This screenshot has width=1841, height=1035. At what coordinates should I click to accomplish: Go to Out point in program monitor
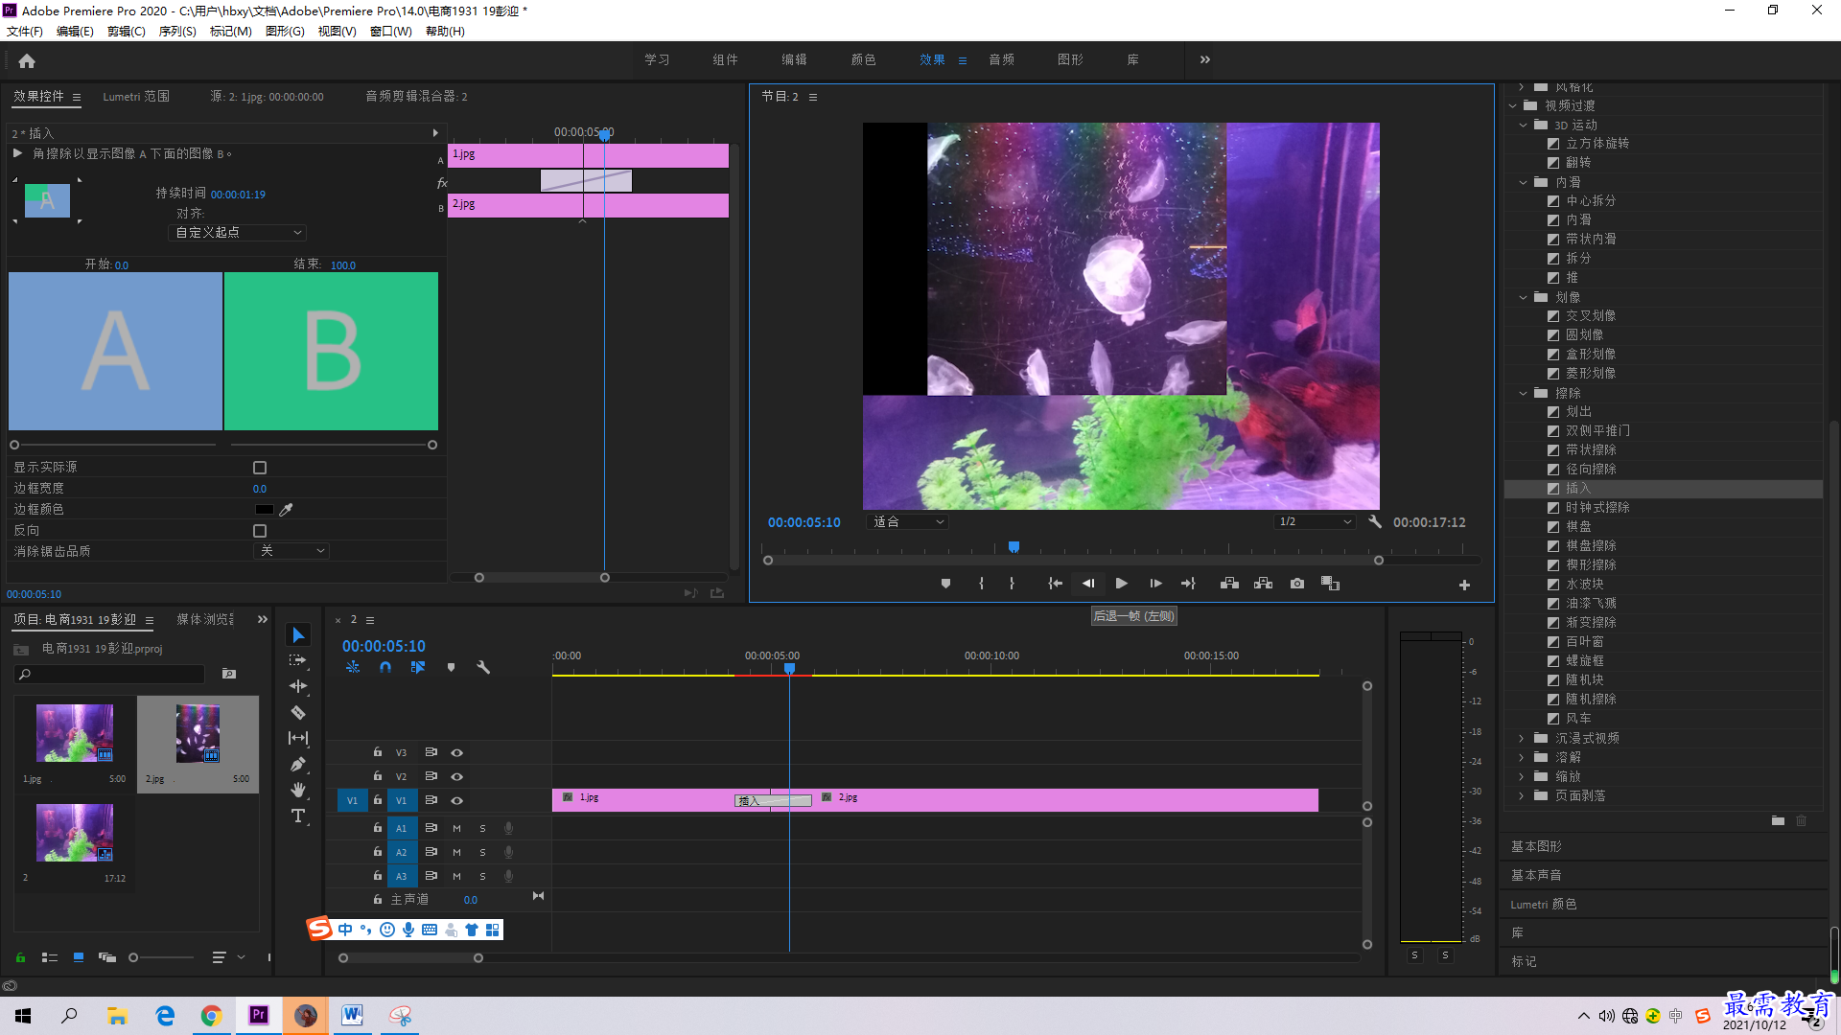tap(1188, 584)
